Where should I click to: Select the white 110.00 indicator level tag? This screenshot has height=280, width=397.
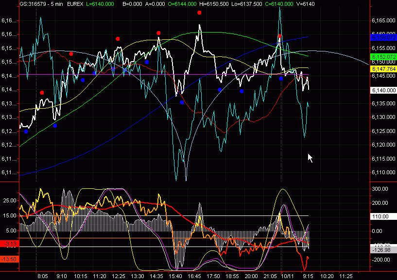(383, 216)
